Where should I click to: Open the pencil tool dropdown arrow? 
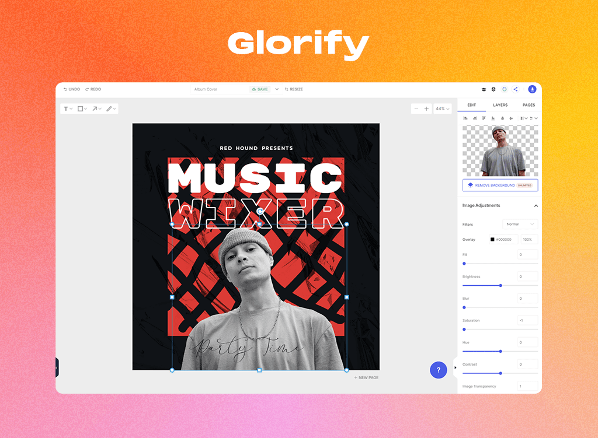[x=114, y=109]
